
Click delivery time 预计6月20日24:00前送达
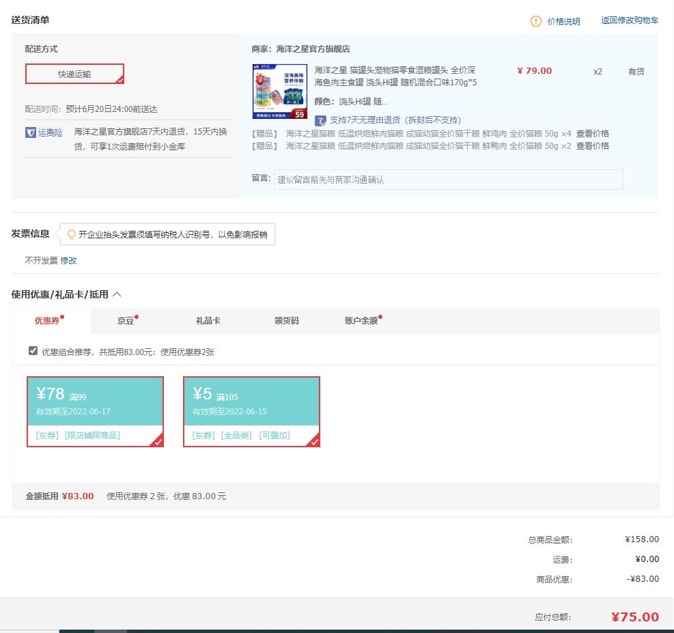(111, 109)
